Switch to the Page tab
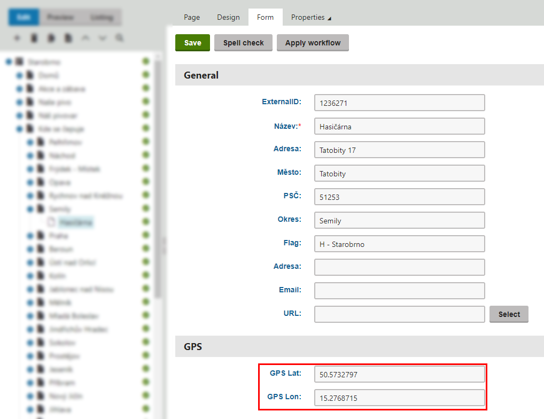 coord(192,17)
